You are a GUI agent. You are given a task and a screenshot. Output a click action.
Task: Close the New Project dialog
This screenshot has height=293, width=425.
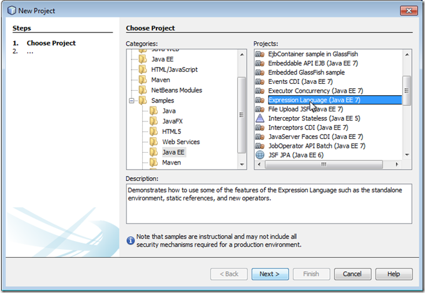409,11
